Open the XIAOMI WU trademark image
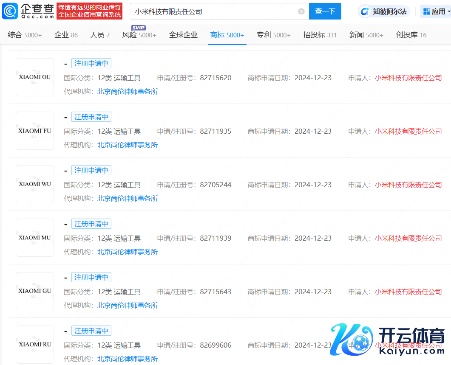This screenshot has height=365, width=451. 35,184
